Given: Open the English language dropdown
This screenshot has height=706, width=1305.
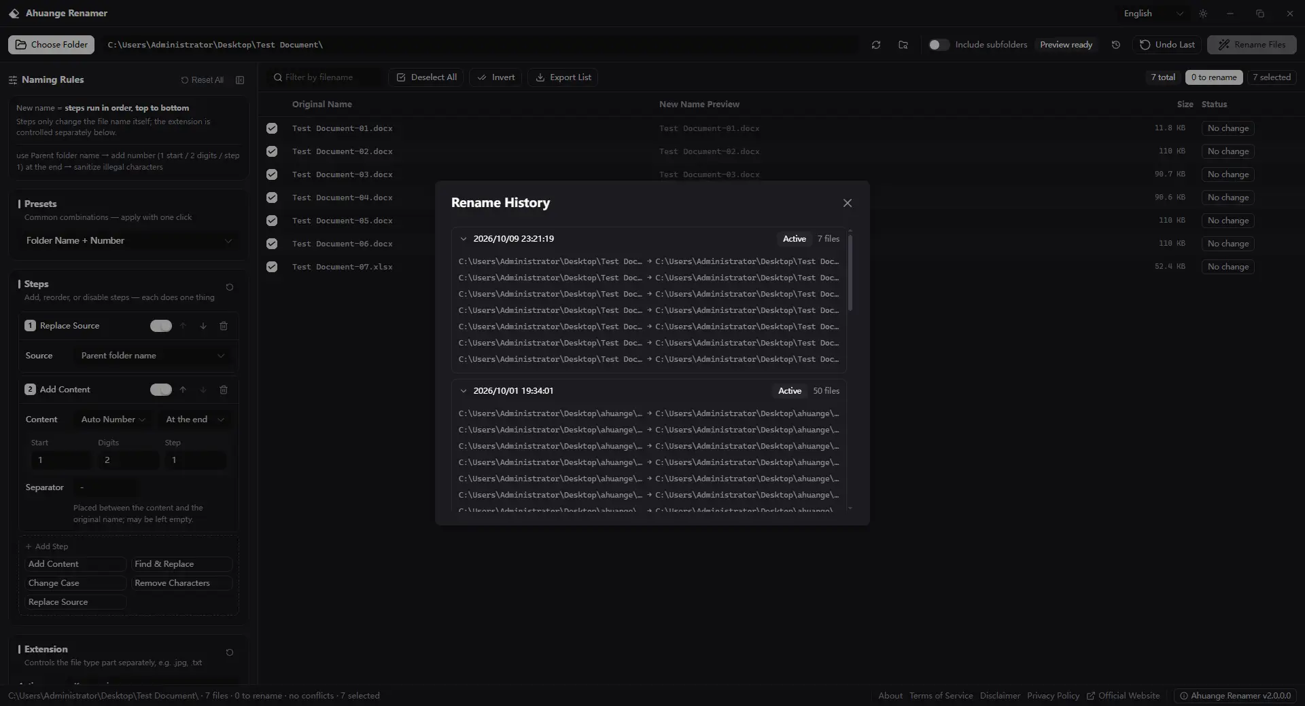Looking at the screenshot, I should click(x=1153, y=14).
